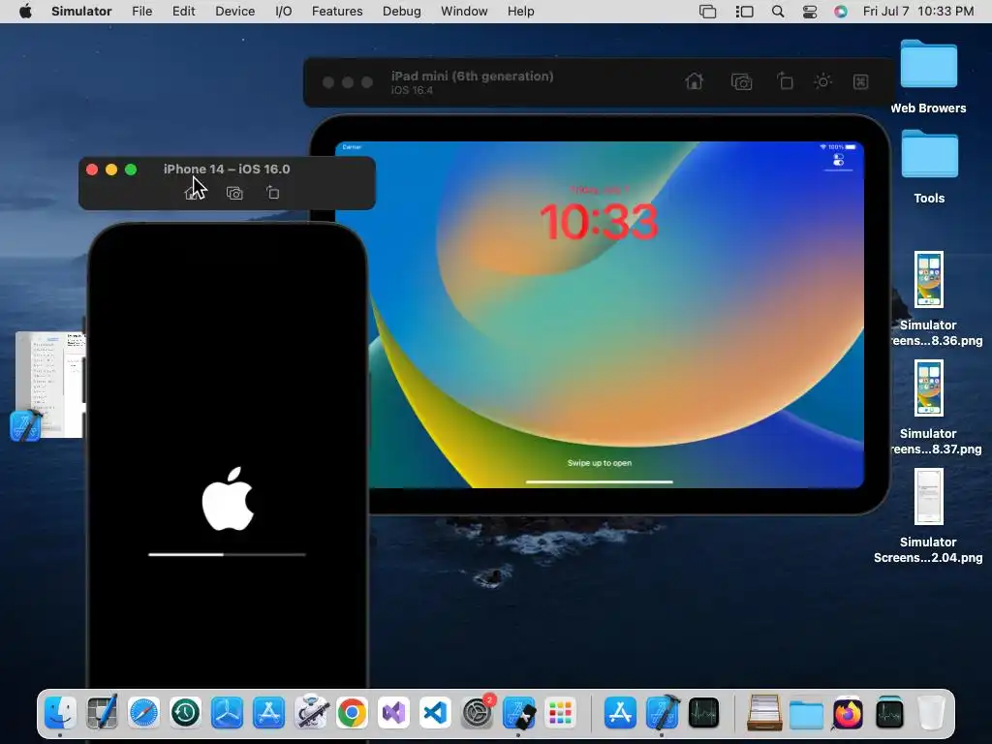Take screenshot from iPhone 14 simulator toolbar

coord(234,193)
